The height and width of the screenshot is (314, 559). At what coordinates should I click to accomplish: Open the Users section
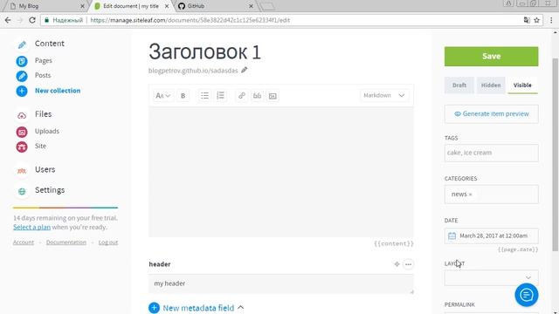45,169
